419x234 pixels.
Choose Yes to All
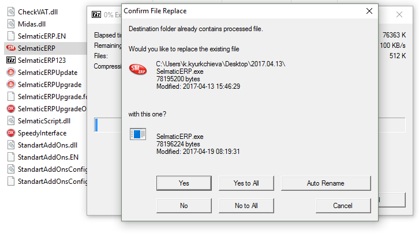tap(246, 183)
